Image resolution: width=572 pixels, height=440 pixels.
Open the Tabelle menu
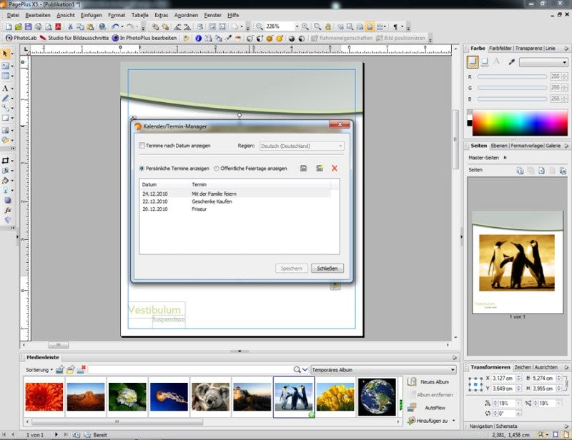point(139,15)
